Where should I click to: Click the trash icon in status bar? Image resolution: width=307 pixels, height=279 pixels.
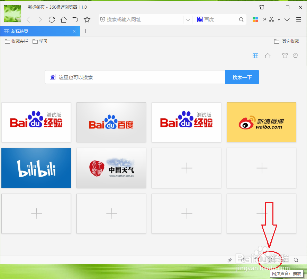click(x=256, y=260)
